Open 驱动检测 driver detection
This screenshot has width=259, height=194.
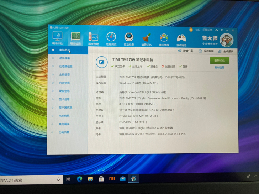tap(129, 39)
